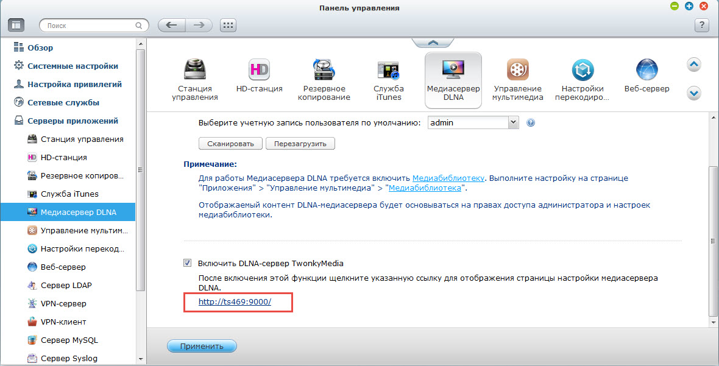Viewport: 719px width, 366px height.
Task: Click the Обзор icon in sidebar
Action: 18,47
